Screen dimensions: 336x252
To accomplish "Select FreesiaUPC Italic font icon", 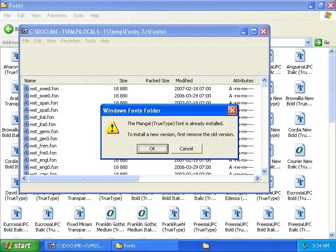I will [299, 213].
